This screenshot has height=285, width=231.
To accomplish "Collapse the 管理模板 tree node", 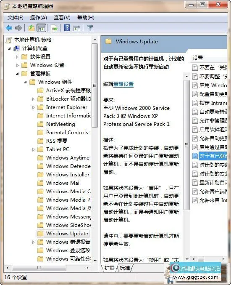I will pos(17,74).
